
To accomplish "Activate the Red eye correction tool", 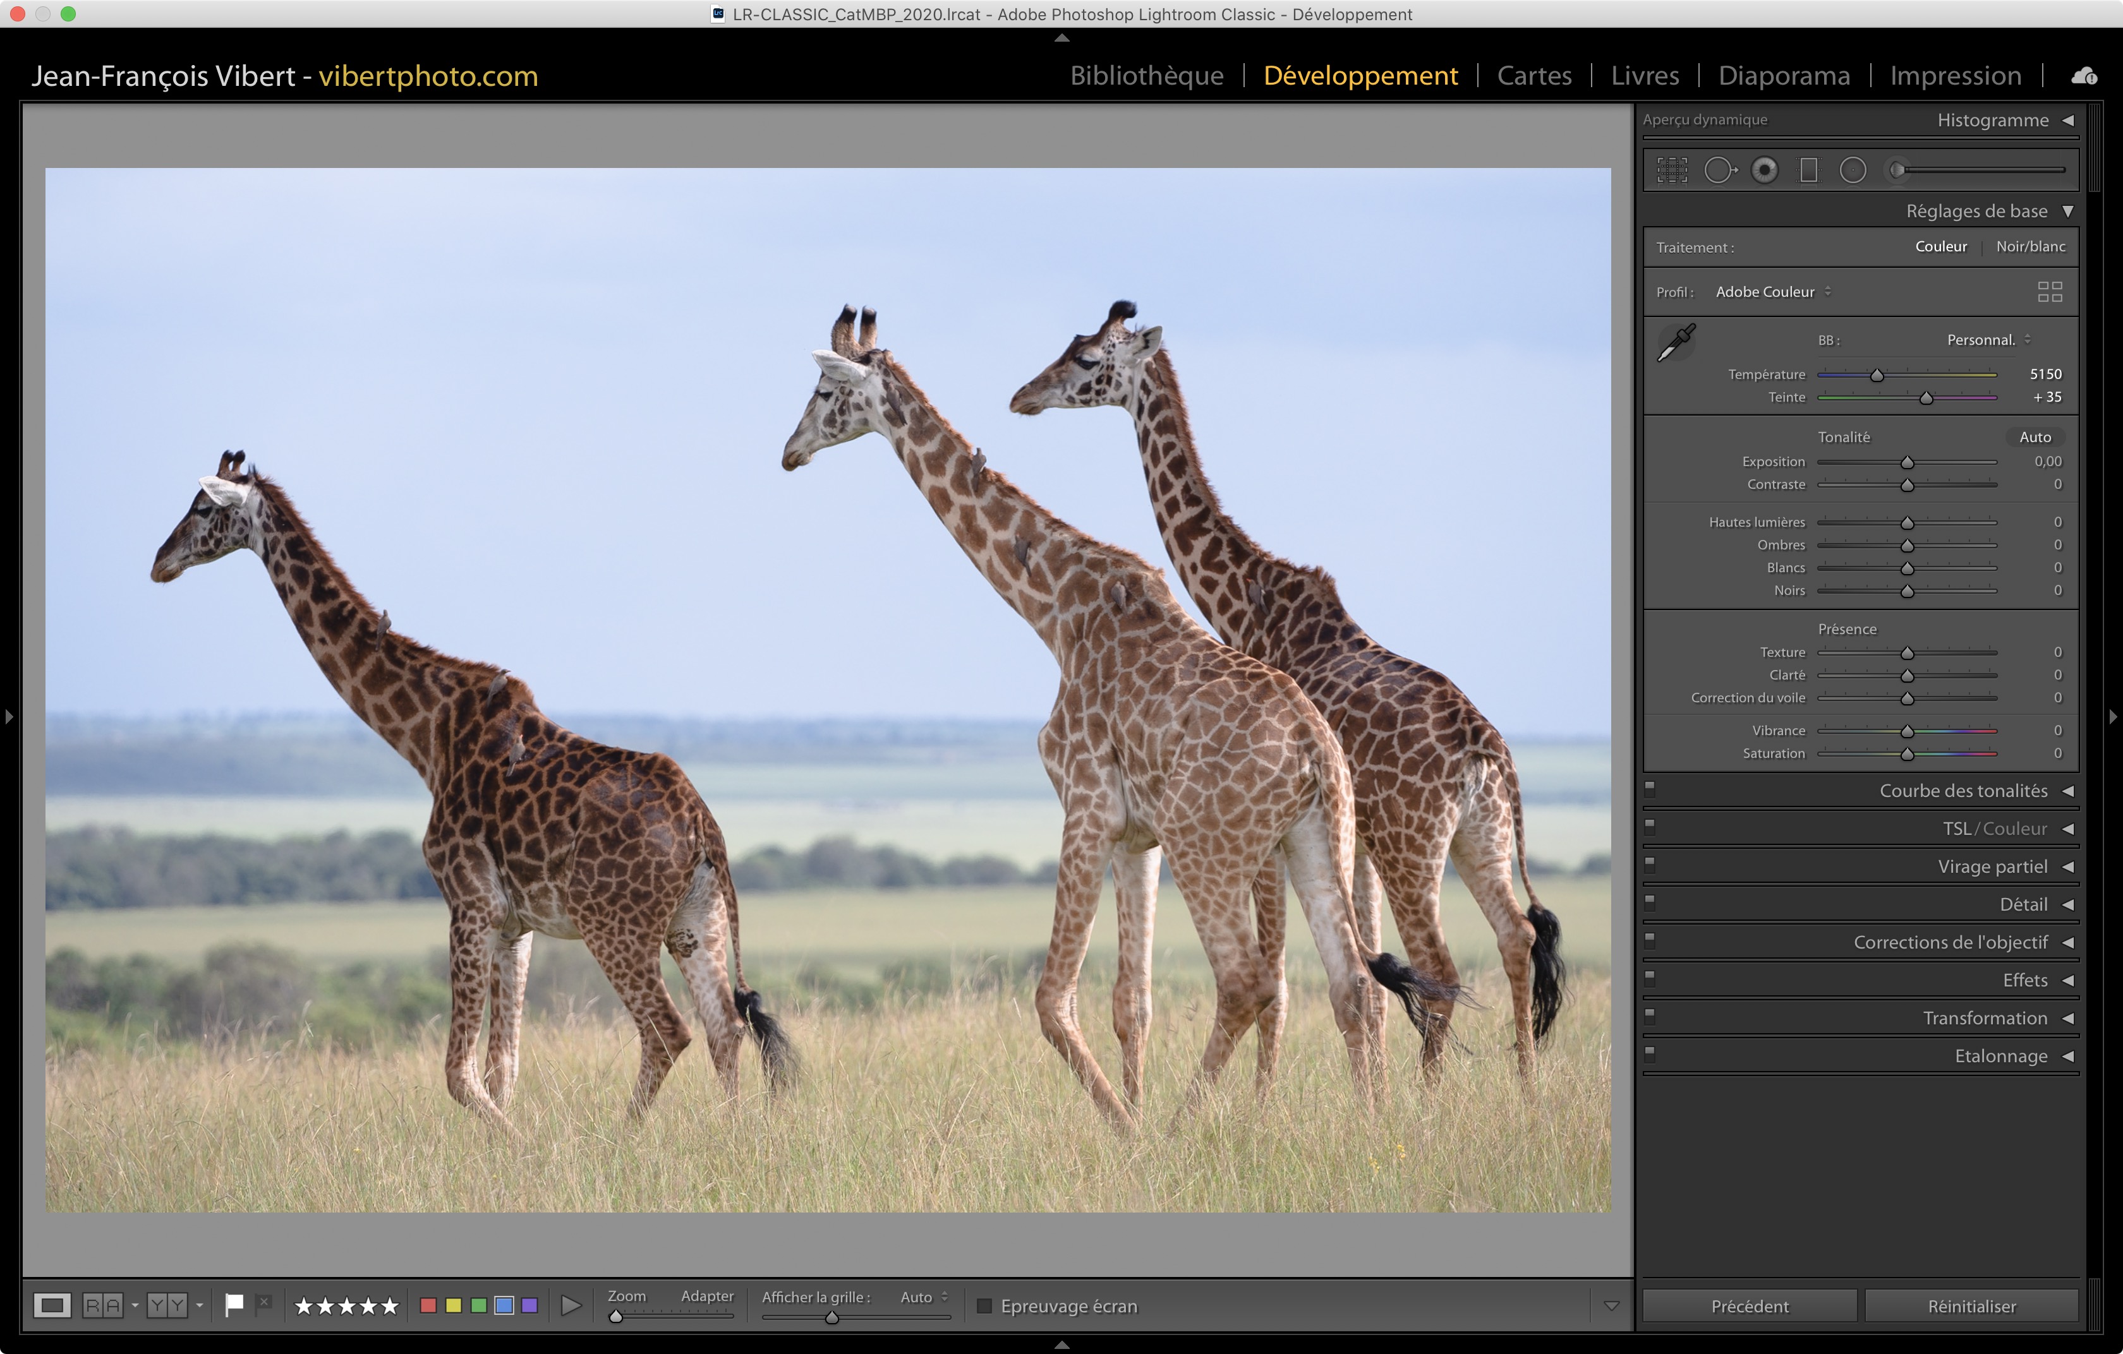I will click(x=1764, y=170).
